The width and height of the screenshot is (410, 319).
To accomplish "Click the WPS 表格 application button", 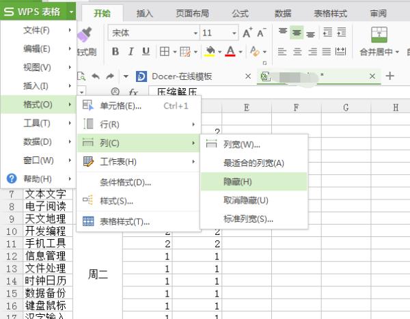I will point(38,12).
